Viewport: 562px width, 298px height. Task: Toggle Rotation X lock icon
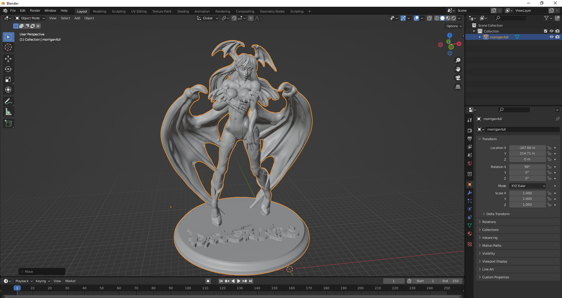tap(549, 167)
